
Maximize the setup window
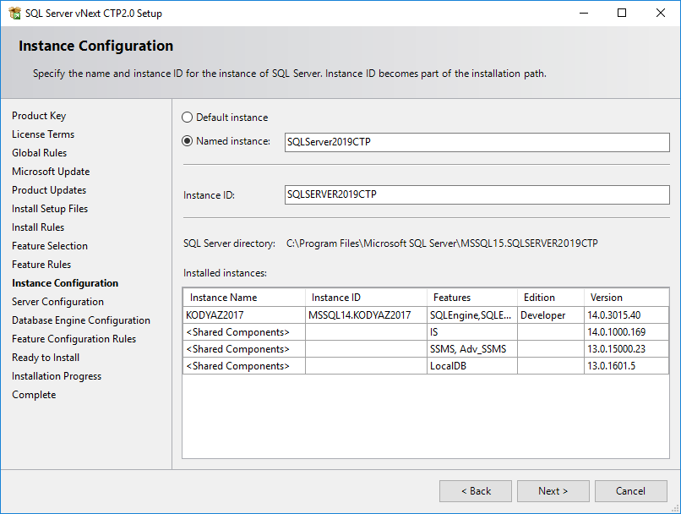click(622, 13)
